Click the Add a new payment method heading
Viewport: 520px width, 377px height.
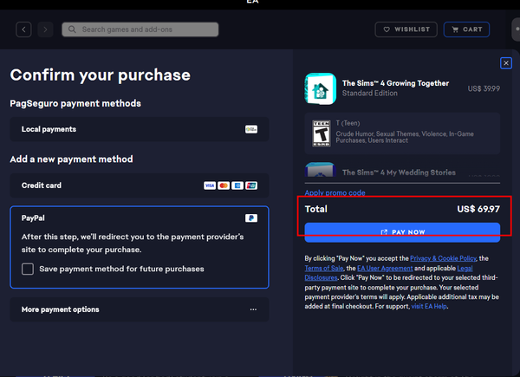[x=71, y=159]
